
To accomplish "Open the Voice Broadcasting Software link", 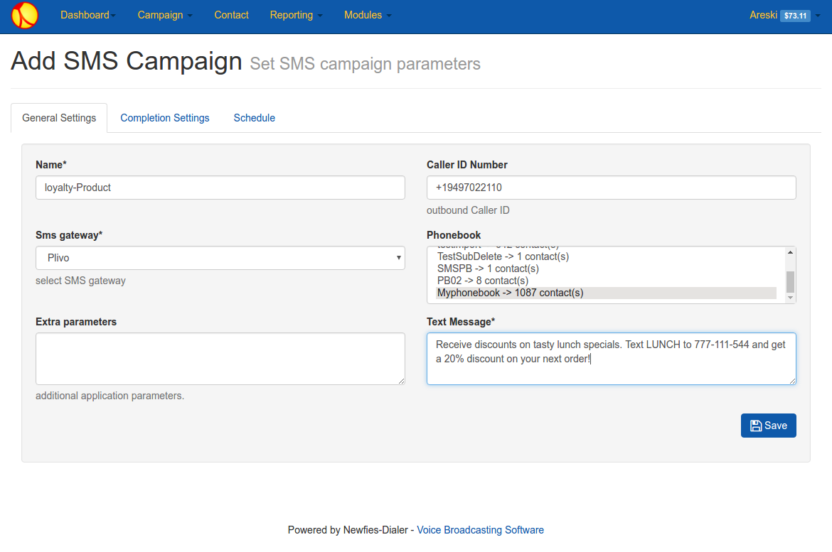I will (x=480, y=530).
